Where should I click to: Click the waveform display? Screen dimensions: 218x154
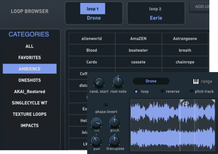point(173,125)
